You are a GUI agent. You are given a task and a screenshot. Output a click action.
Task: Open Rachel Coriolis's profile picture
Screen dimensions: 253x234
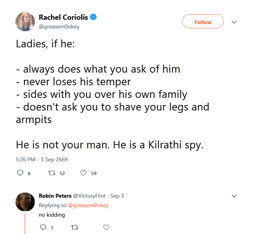tap(25, 22)
